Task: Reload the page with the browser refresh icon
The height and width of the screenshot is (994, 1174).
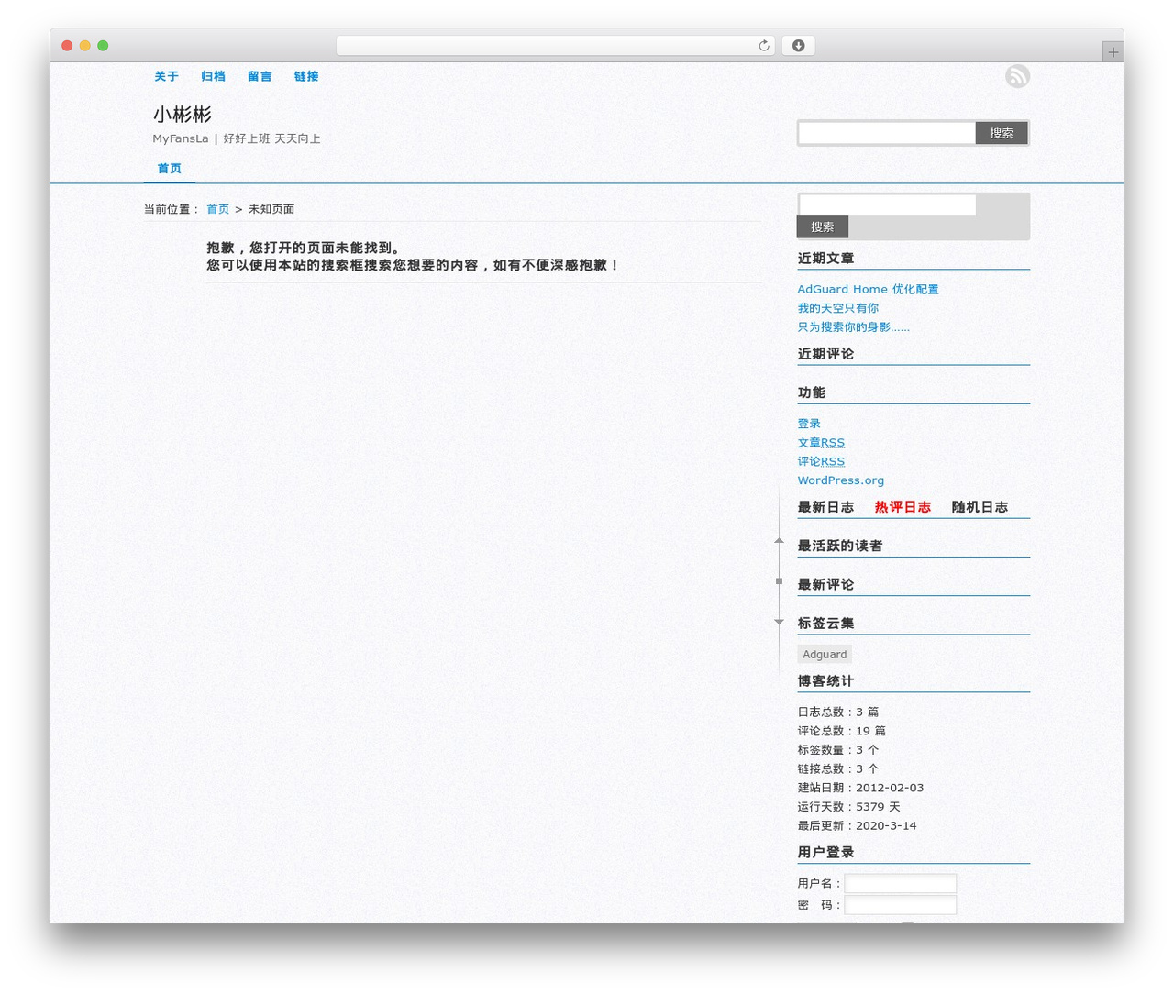Action: pyautogui.click(x=764, y=46)
